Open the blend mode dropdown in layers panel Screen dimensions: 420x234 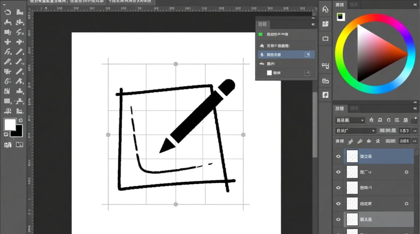[x=355, y=131]
